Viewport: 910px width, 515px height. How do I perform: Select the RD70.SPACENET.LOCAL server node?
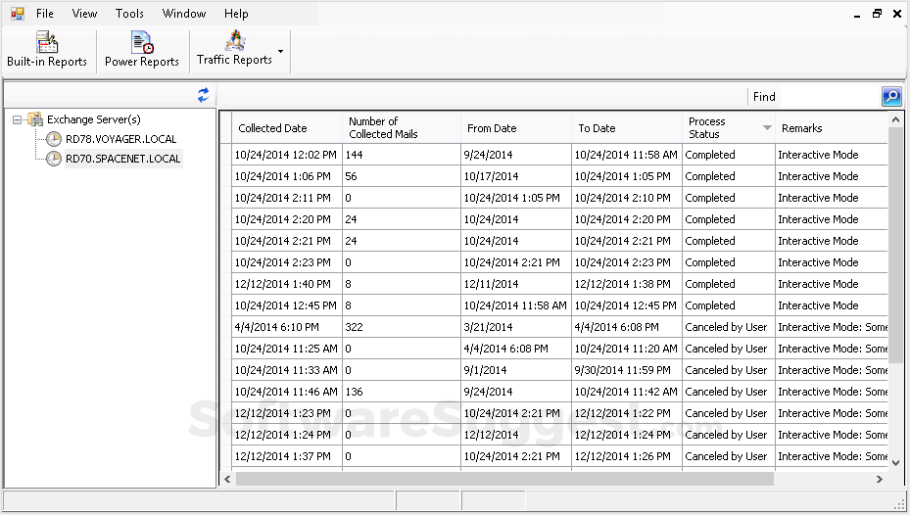[x=122, y=159]
